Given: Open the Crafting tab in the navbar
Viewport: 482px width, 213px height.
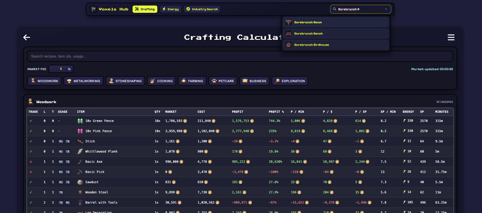Looking at the screenshot, I should coord(145,9).
